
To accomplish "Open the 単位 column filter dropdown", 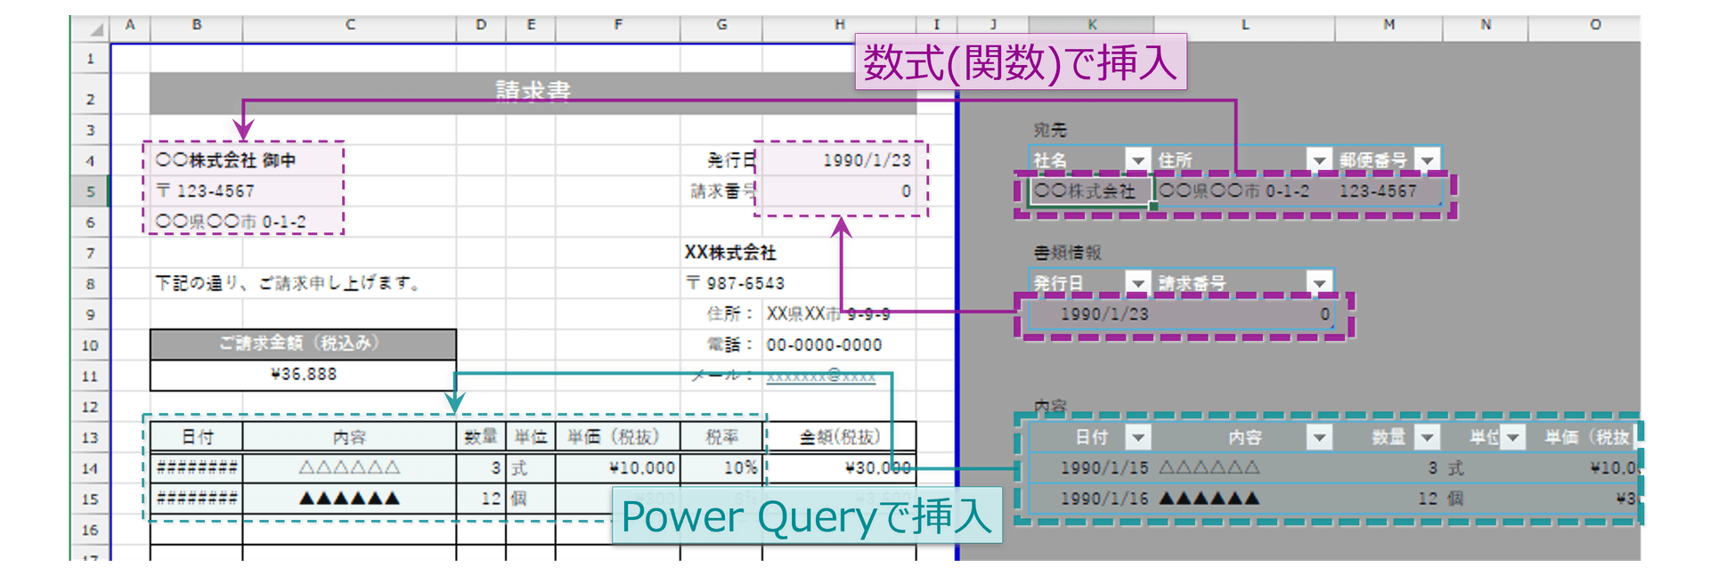I will pyautogui.click(x=1513, y=437).
